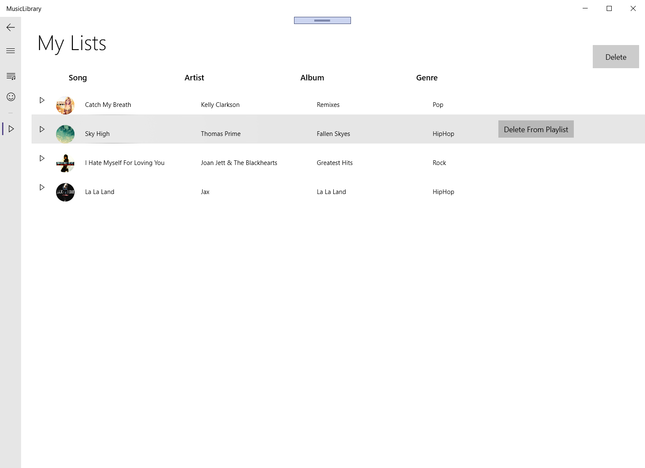Click the My Lists heading
The image size is (645, 468).
click(x=72, y=43)
